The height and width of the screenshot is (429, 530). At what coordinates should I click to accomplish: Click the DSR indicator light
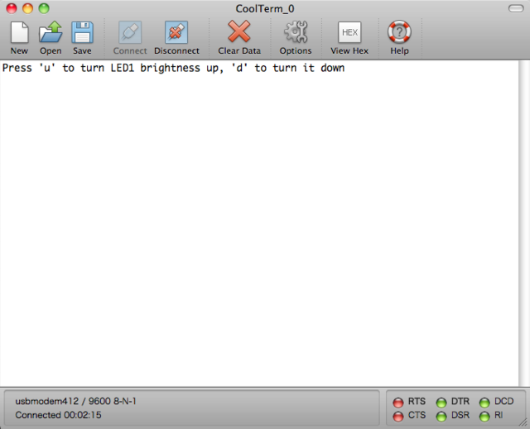[x=441, y=417]
